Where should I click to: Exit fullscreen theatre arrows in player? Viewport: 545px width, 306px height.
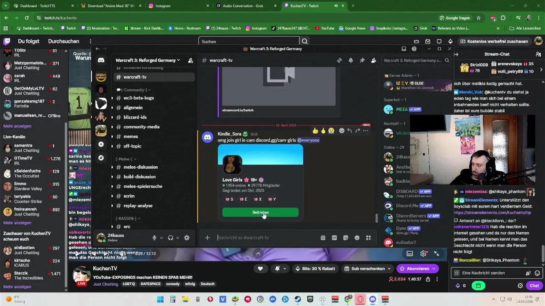click(x=436, y=253)
